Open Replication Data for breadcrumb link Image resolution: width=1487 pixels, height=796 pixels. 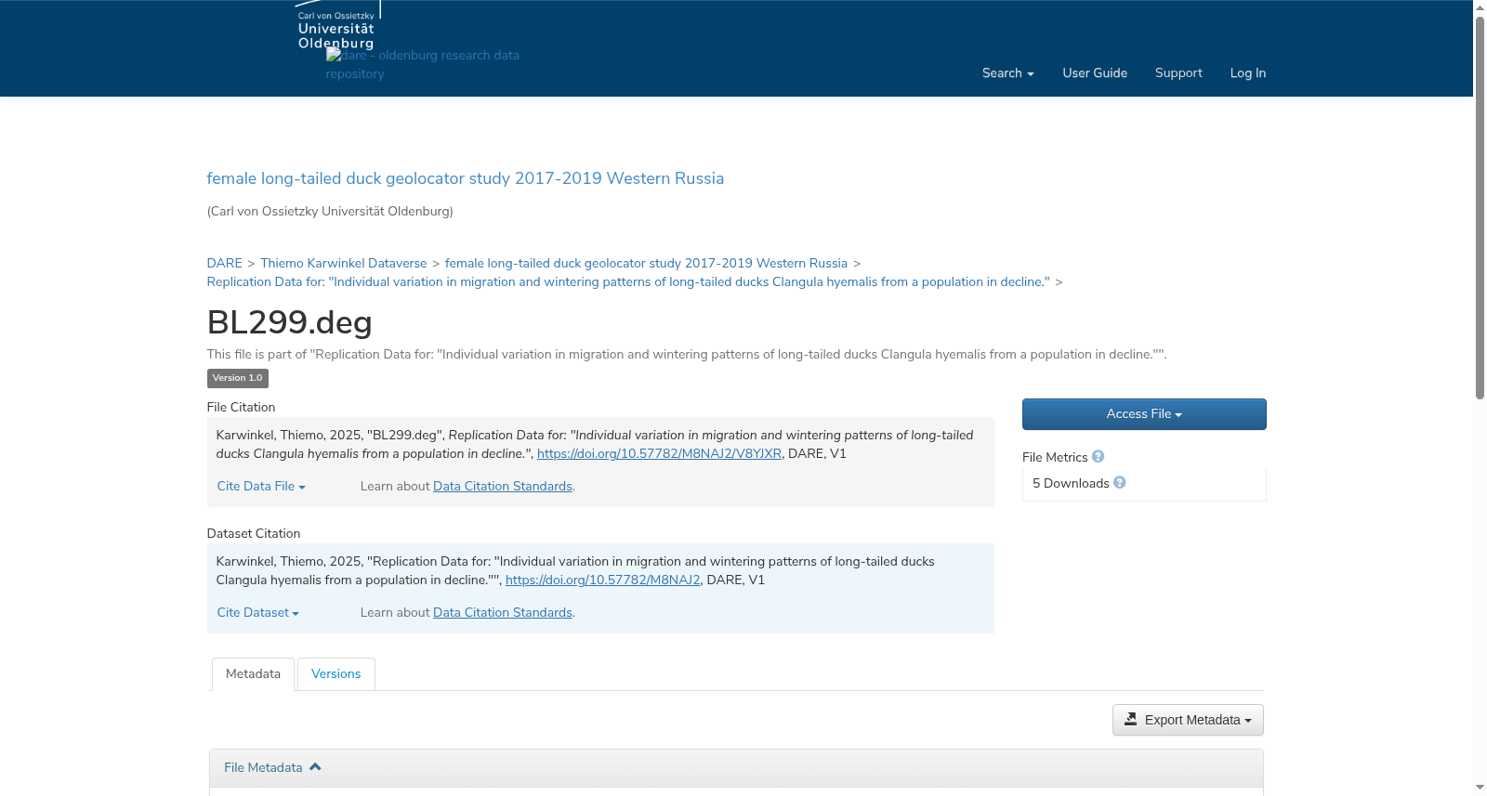[x=628, y=282]
